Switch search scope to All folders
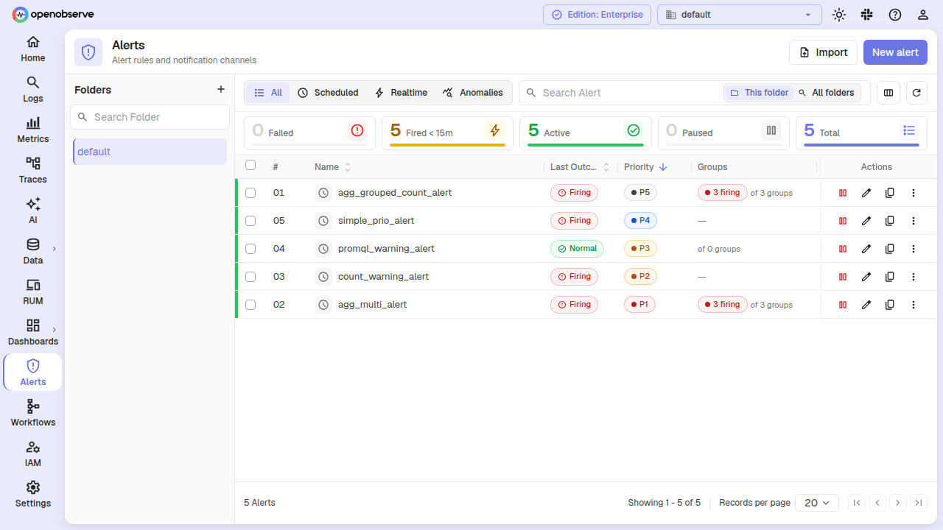The height and width of the screenshot is (530, 943). tap(827, 93)
